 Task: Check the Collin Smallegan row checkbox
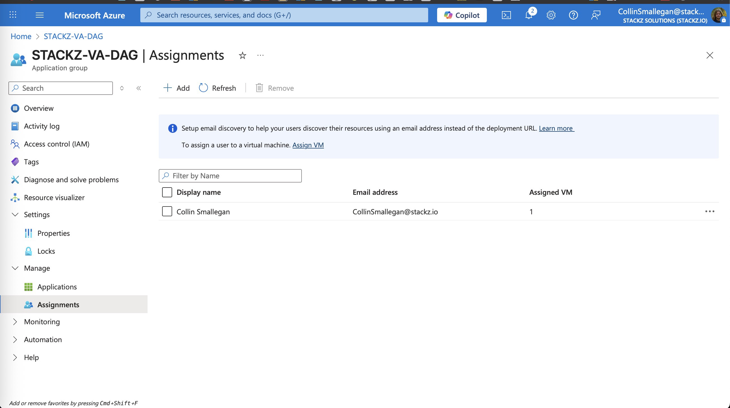[167, 211]
